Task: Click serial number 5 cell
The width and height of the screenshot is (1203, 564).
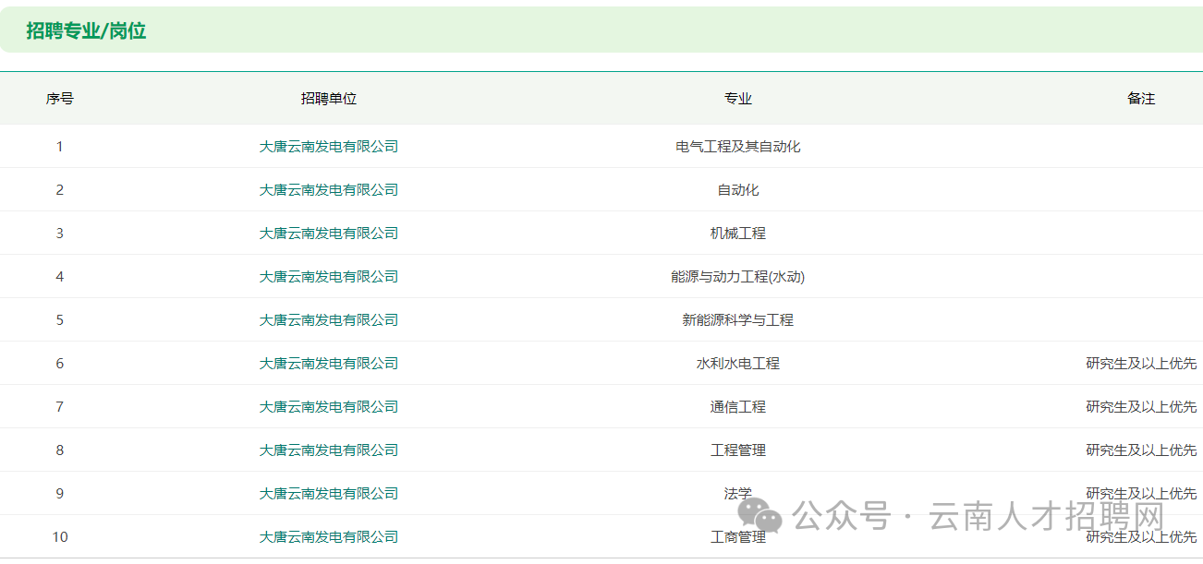Action: click(x=59, y=319)
